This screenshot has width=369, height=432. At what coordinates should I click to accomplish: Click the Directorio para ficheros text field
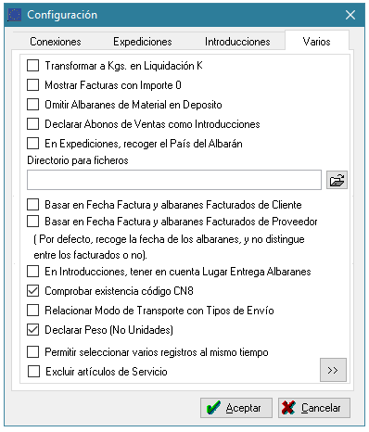pyautogui.click(x=174, y=180)
